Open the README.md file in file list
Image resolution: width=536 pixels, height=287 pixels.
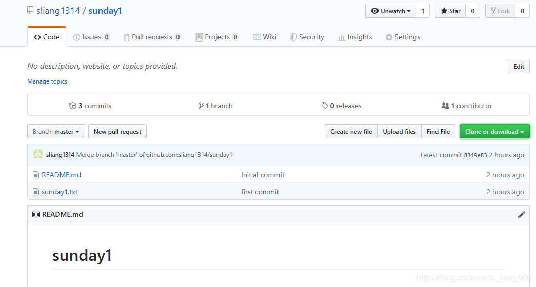61,175
